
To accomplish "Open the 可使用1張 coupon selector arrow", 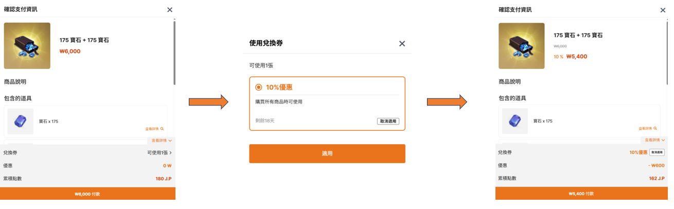I will click(x=170, y=153).
